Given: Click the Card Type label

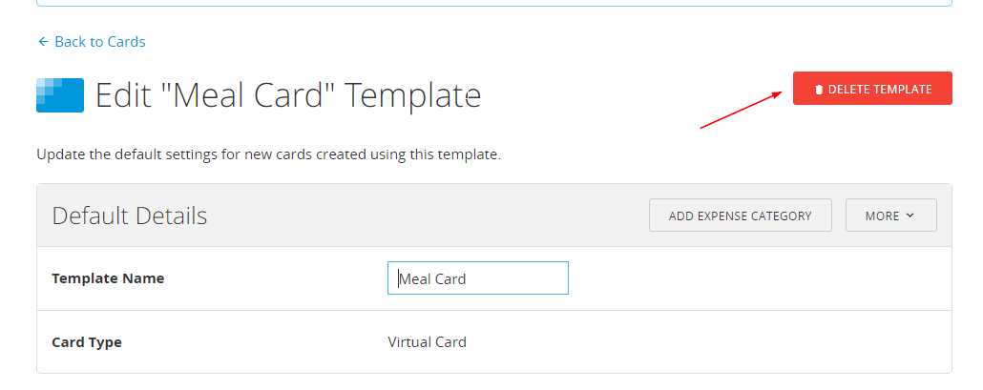Looking at the screenshot, I should (87, 341).
